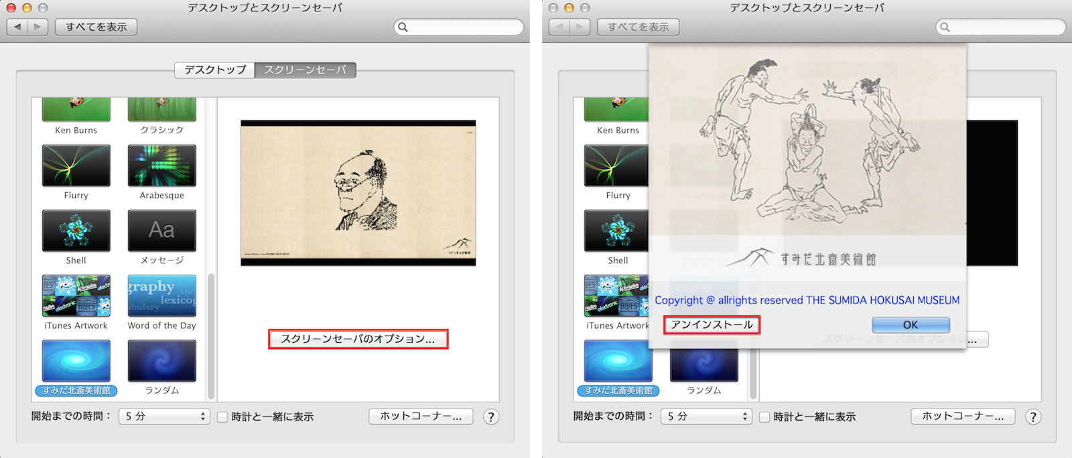The image size is (1072, 458).
Task: Open ホットコーナー in right window
Action: tap(963, 416)
